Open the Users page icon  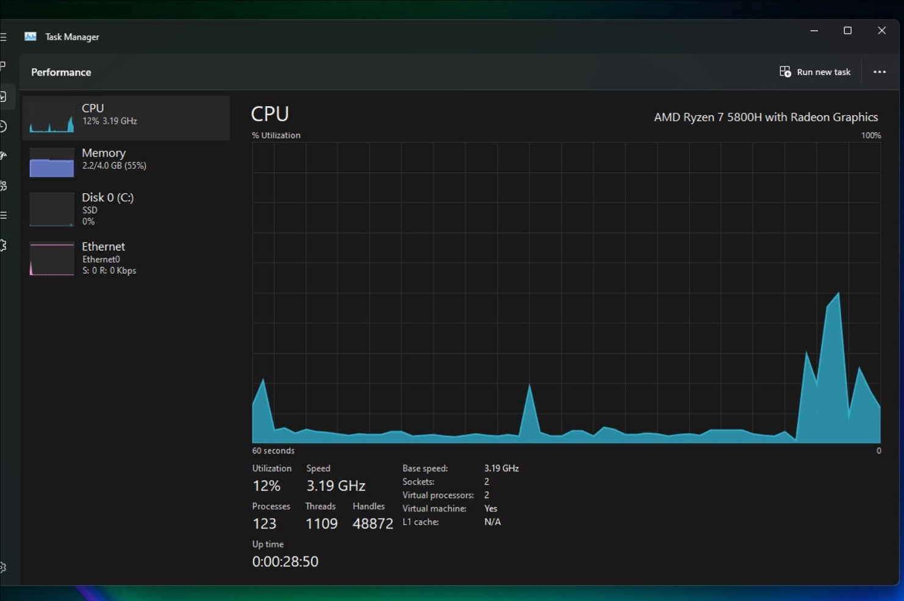tap(4, 186)
